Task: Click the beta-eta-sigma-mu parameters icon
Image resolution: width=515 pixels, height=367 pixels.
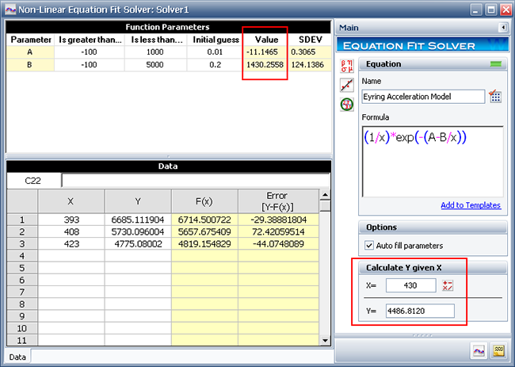Action: coord(346,65)
